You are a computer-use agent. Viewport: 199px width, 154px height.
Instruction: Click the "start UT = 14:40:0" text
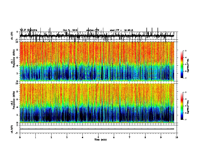coord(121,30)
